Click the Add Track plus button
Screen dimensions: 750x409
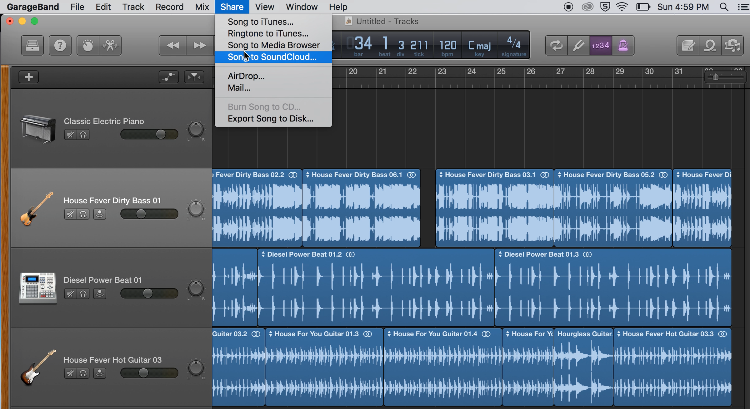[x=28, y=77]
